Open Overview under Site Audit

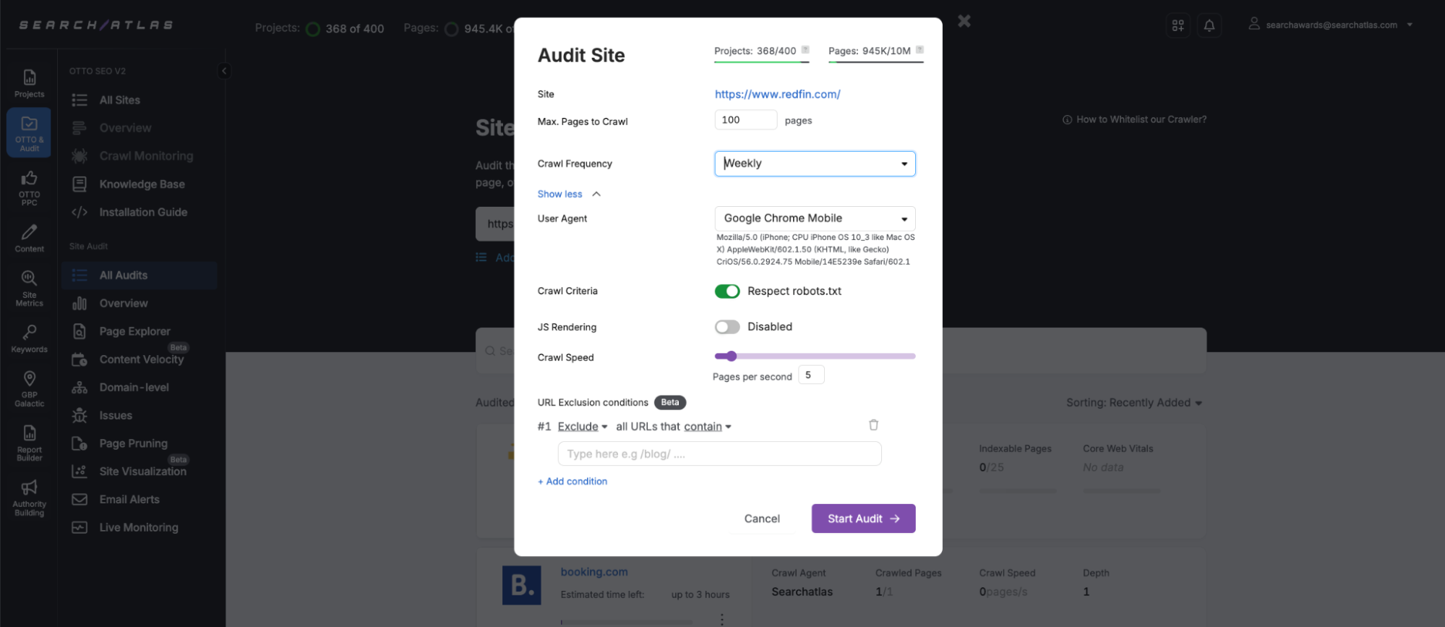click(124, 304)
